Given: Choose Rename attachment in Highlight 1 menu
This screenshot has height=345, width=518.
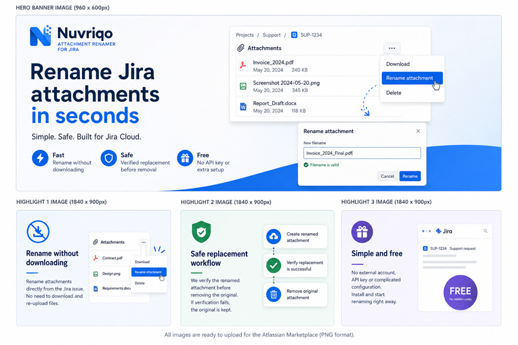Looking at the screenshot, I should (148, 272).
